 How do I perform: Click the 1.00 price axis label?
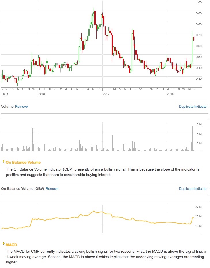(199, 3)
